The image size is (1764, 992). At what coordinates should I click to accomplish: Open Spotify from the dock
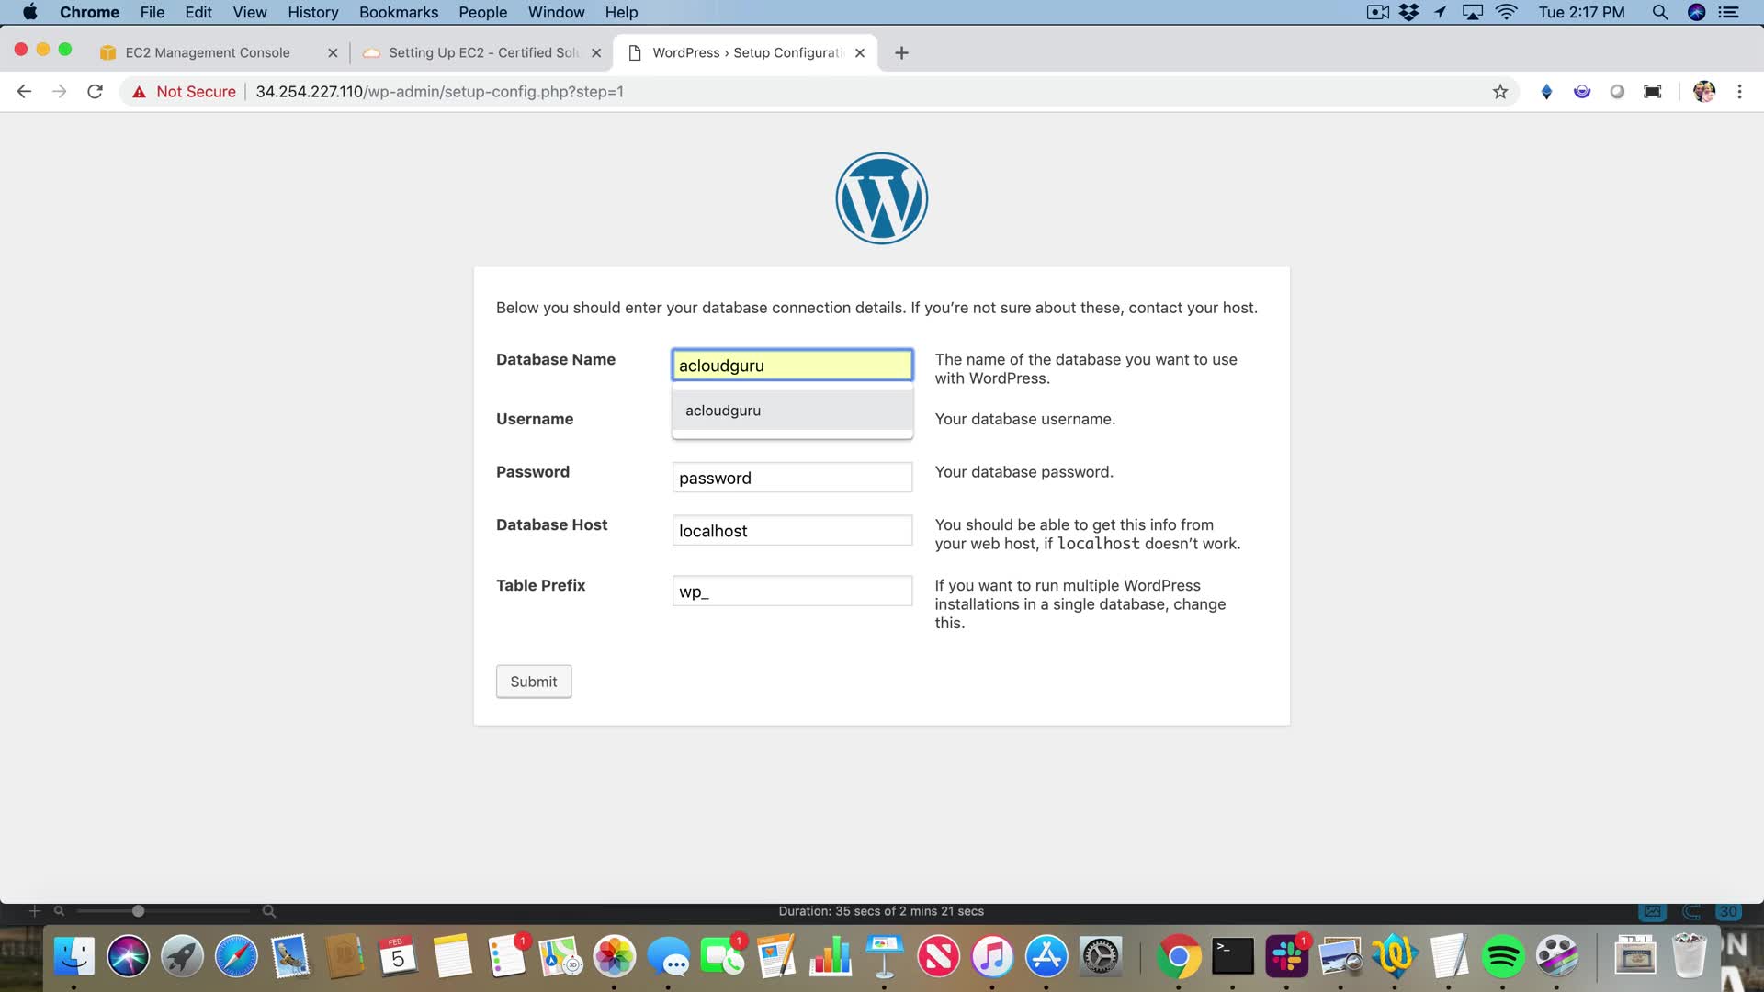click(1503, 957)
